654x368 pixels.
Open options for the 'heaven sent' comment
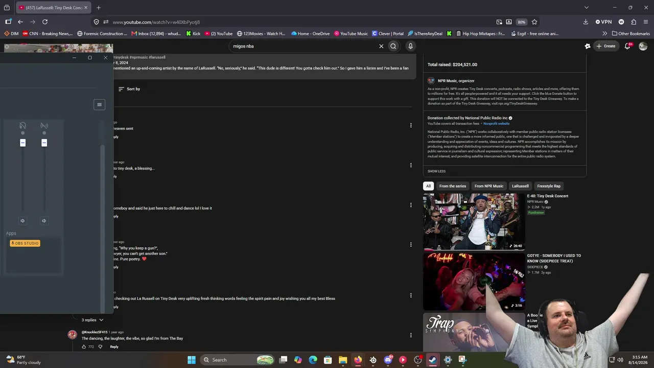pos(411,125)
